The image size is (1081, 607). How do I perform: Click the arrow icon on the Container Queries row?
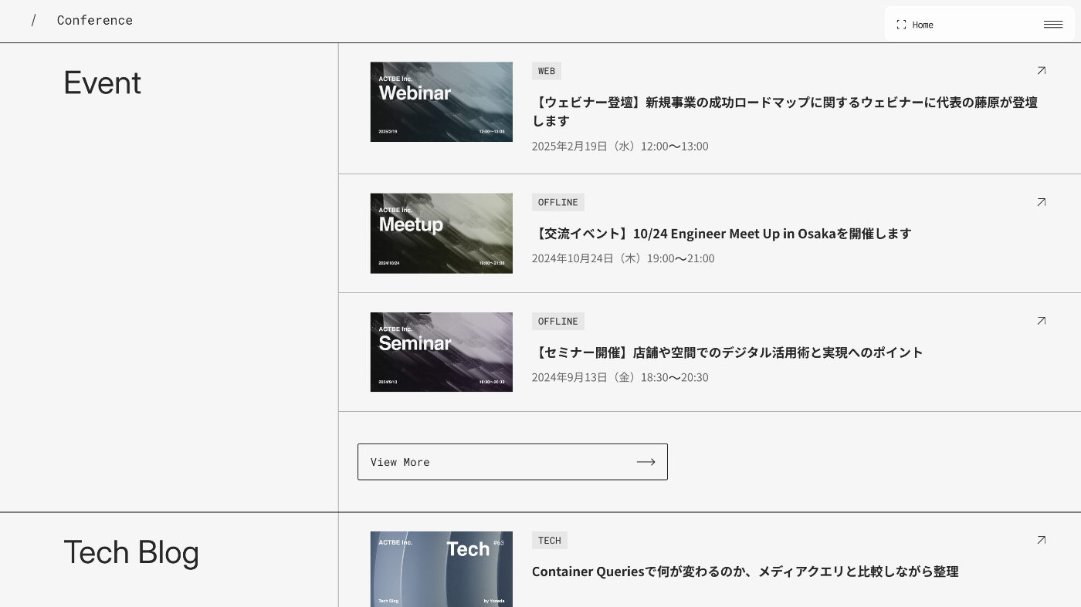(1041, 541)
